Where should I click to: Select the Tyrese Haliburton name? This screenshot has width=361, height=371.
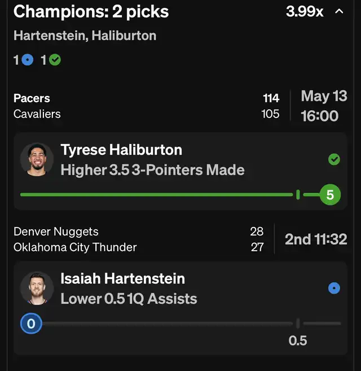coord(121,150)
